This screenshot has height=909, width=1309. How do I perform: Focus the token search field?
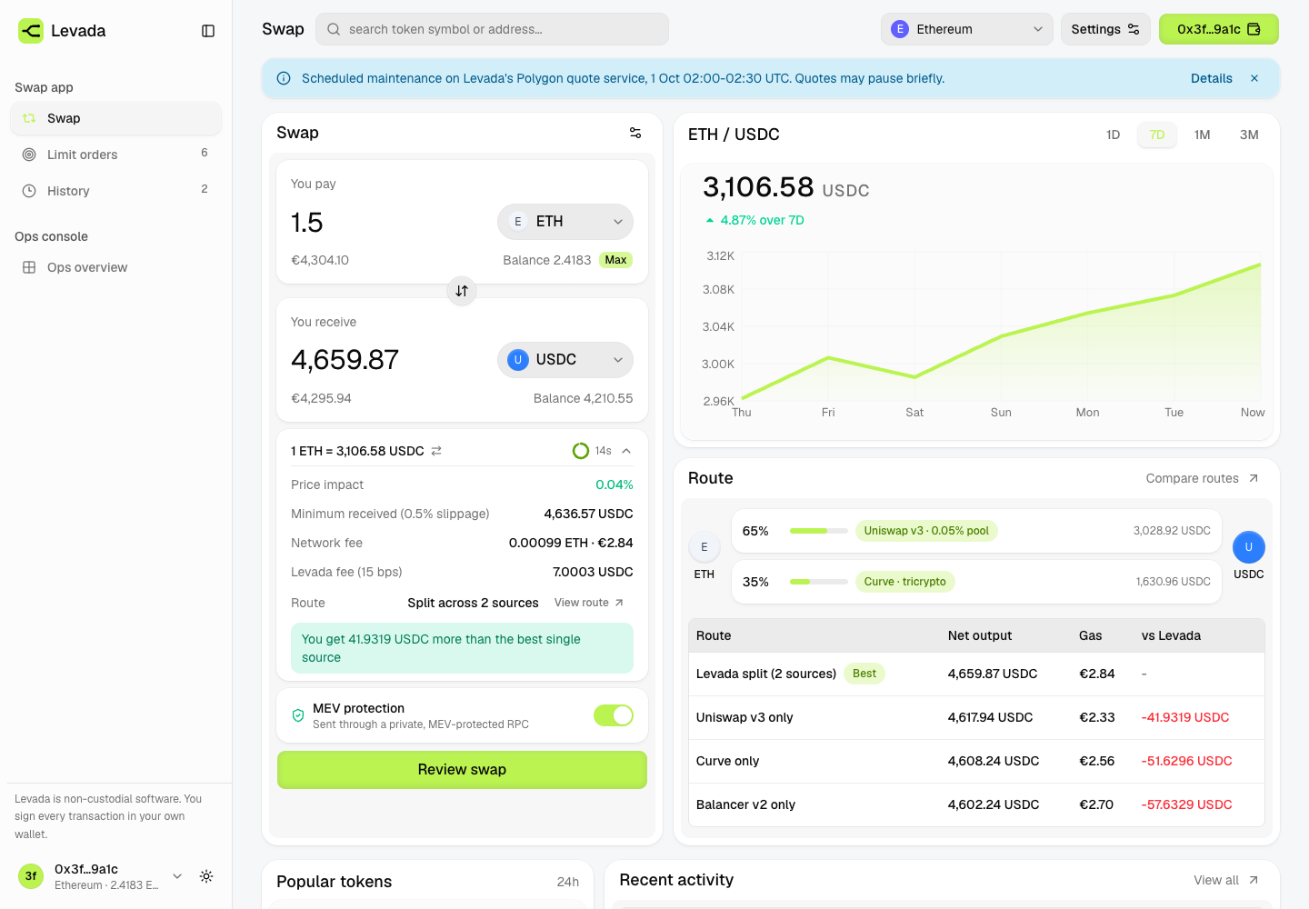click(x=492, y=29)
